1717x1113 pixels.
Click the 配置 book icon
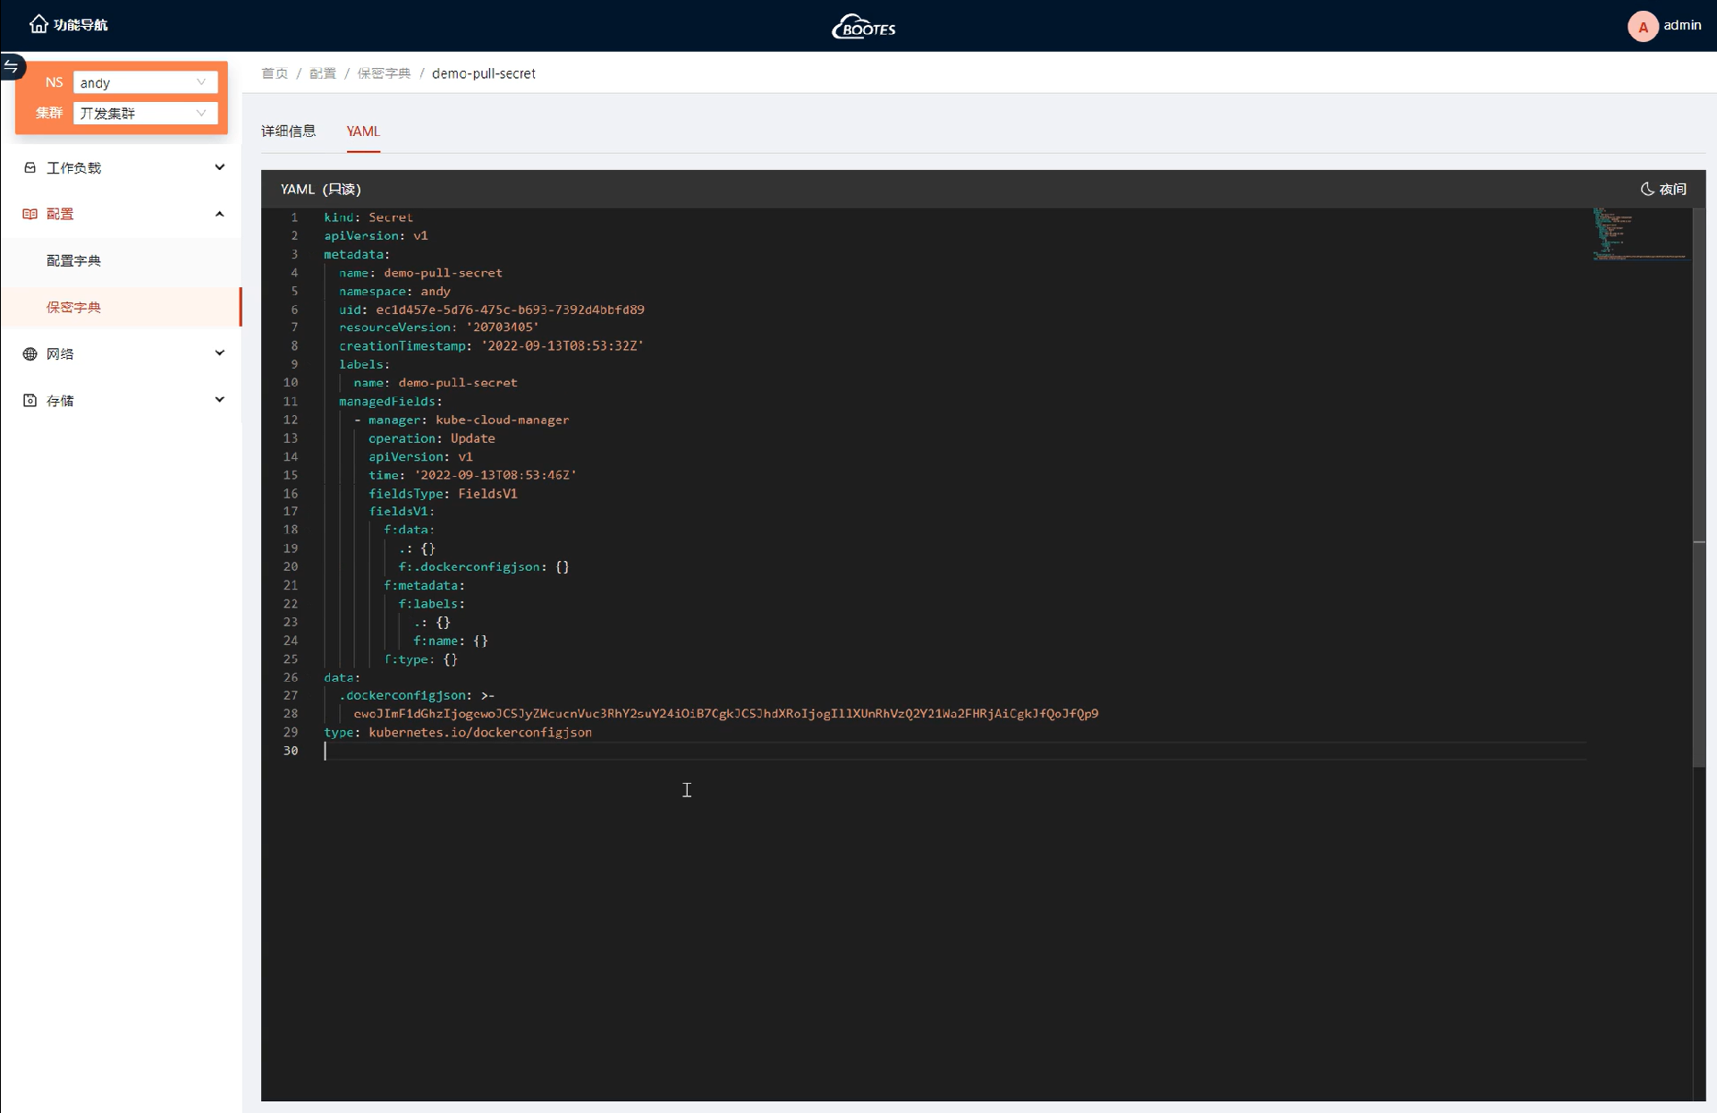pos(30,214)
